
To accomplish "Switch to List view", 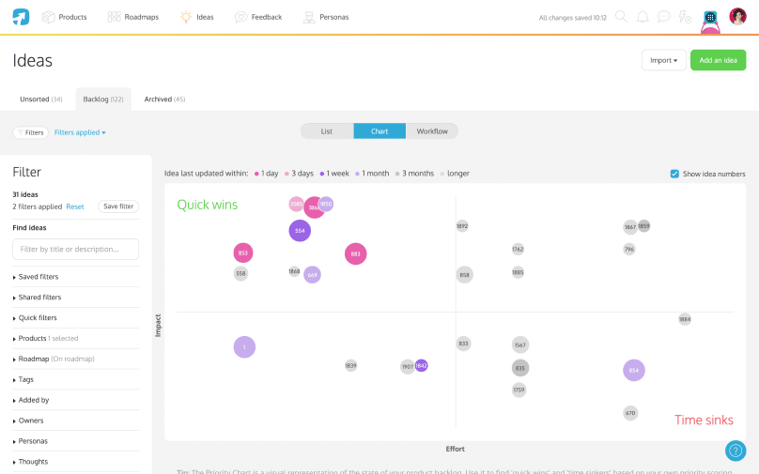I will click(327, 131).
